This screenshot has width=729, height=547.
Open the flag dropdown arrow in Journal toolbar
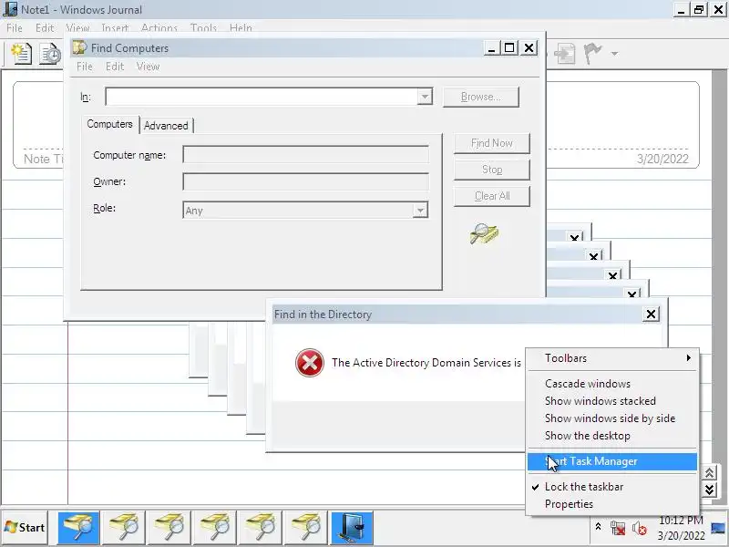tap(614, 54)
